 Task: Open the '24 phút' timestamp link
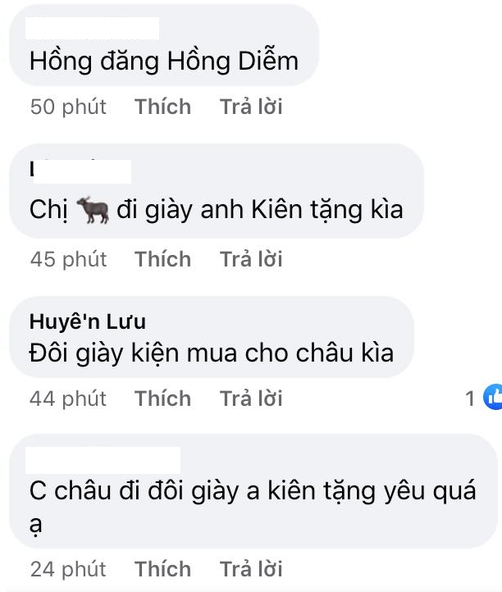(68, 568)
